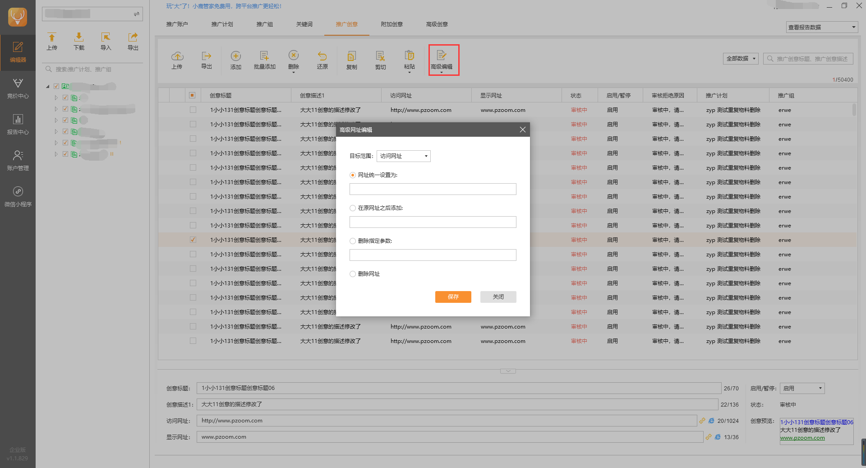Open 报告中心 report center in sidebar
Image resolution: width=866 pixels, height=468 pixels.
(18, 125)
